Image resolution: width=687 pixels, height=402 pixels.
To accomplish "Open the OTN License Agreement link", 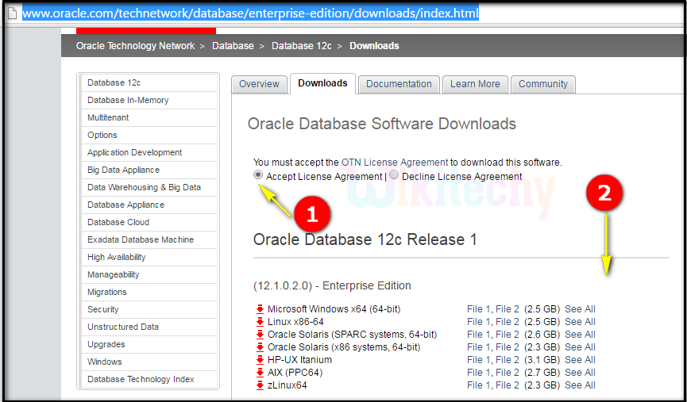I will 395,162.
